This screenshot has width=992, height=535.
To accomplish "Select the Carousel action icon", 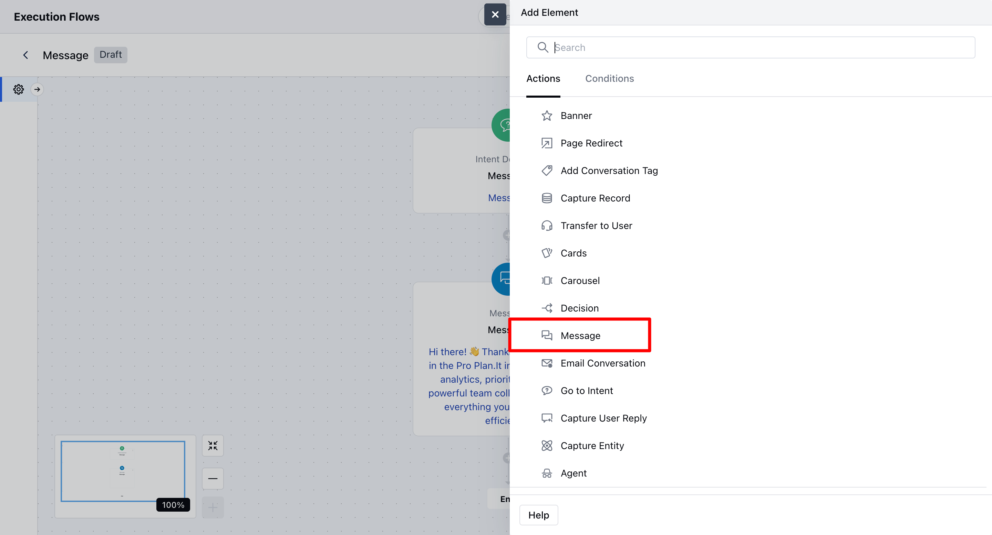I will [546, 281].
